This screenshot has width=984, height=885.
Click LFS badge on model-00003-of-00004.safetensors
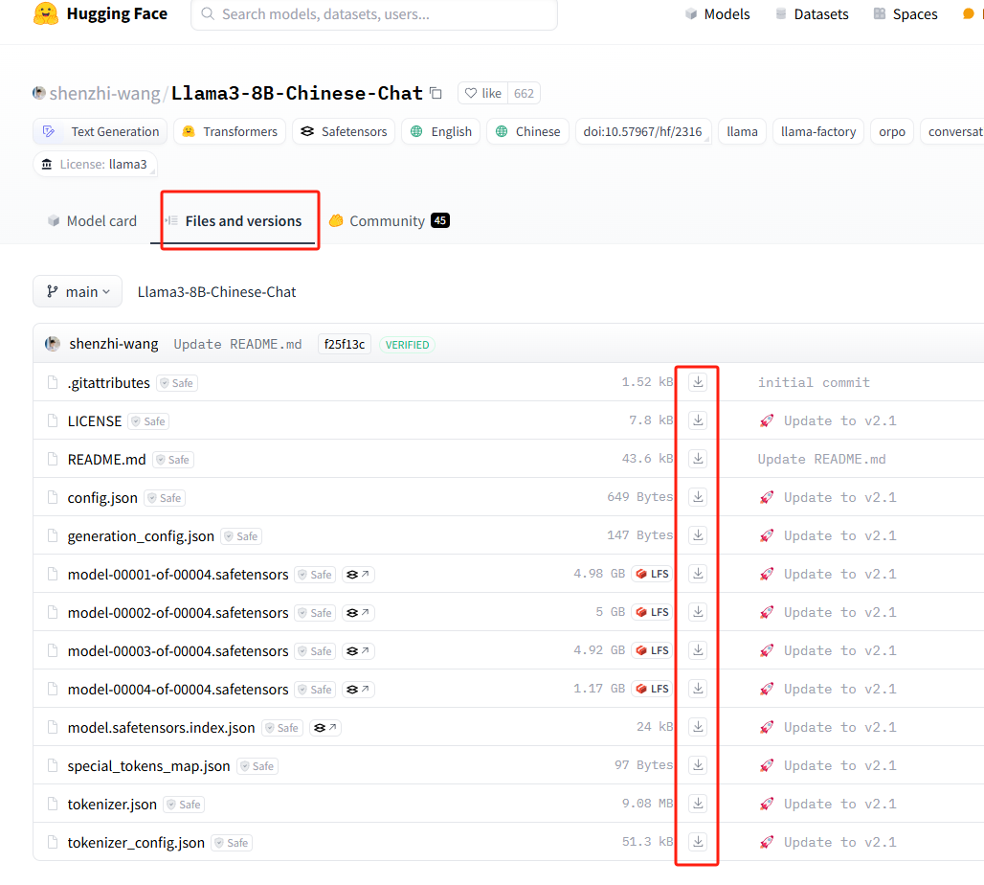click(x=652, y=650)
